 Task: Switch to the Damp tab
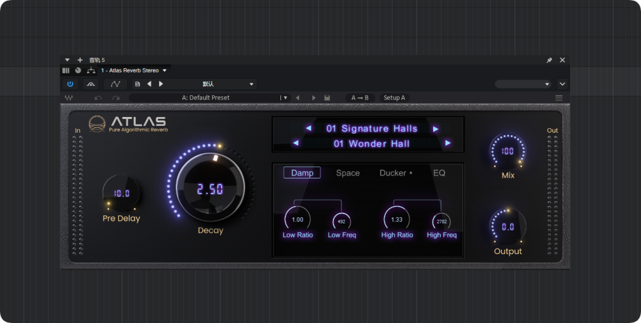click(x=302, y=173)
